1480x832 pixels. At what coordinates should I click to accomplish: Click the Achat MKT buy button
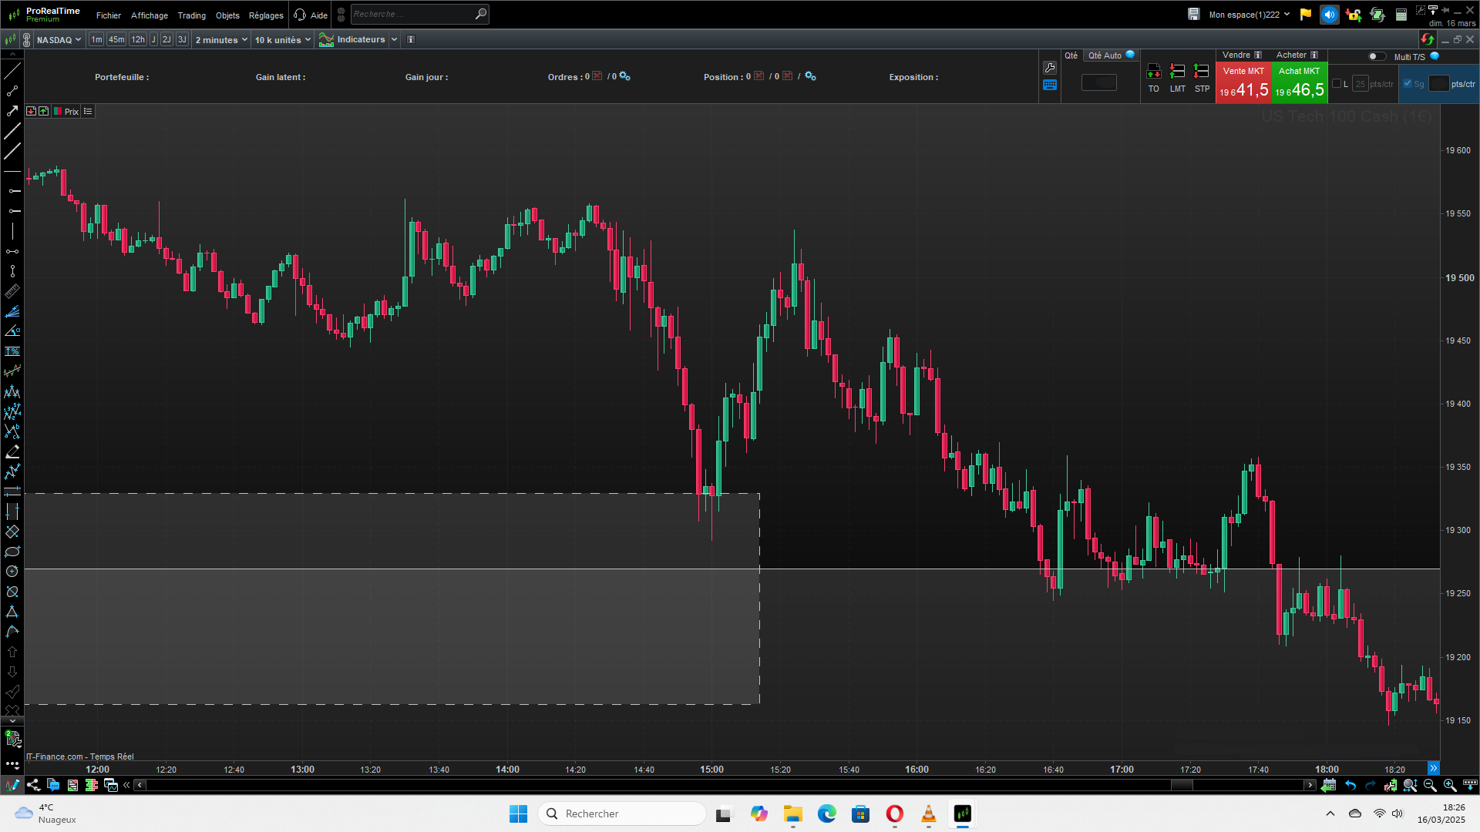tap(1299, 83)
